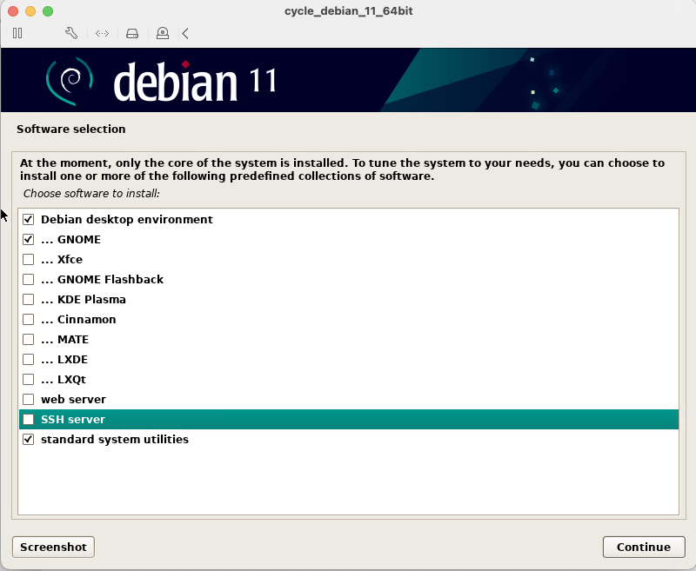Click the Continue button
Screen dimensions: 696x571
pyautogui.click(x=644, y=547)
